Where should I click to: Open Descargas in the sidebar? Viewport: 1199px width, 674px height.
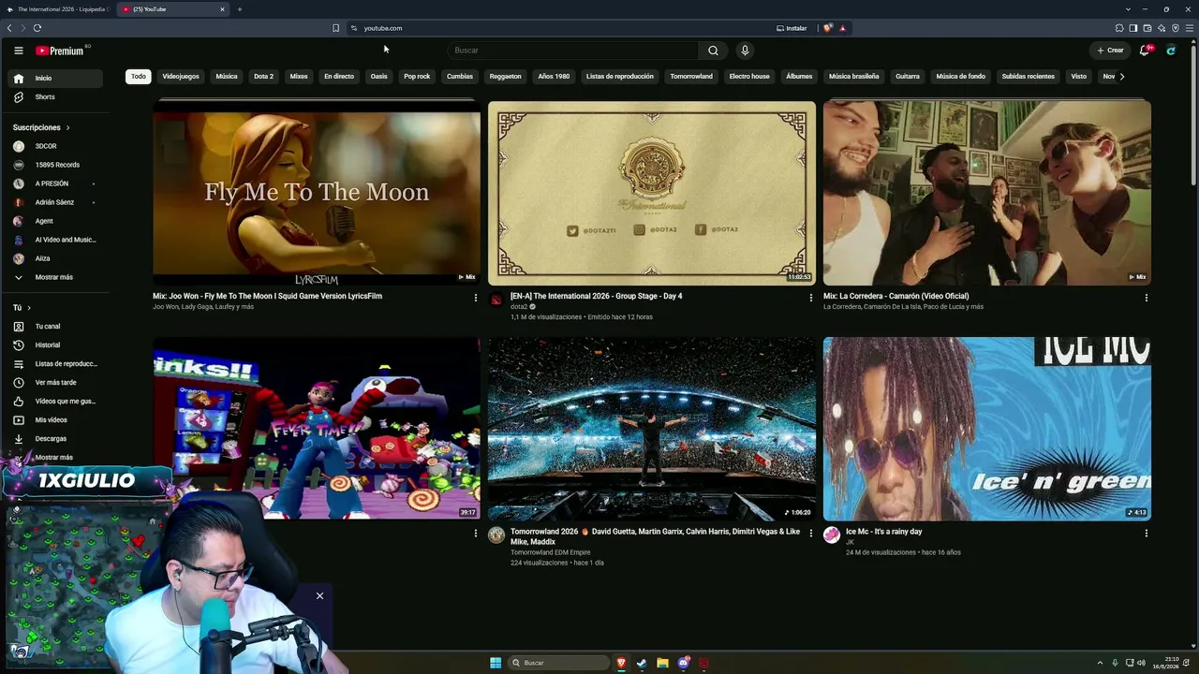tap(52, 439)
